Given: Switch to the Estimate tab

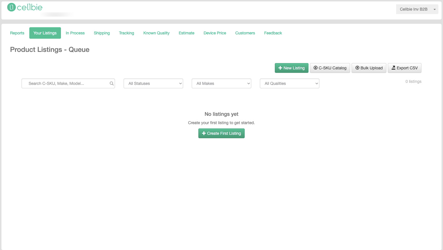Looking at the screenshot, I should click(x=187, y=33).
